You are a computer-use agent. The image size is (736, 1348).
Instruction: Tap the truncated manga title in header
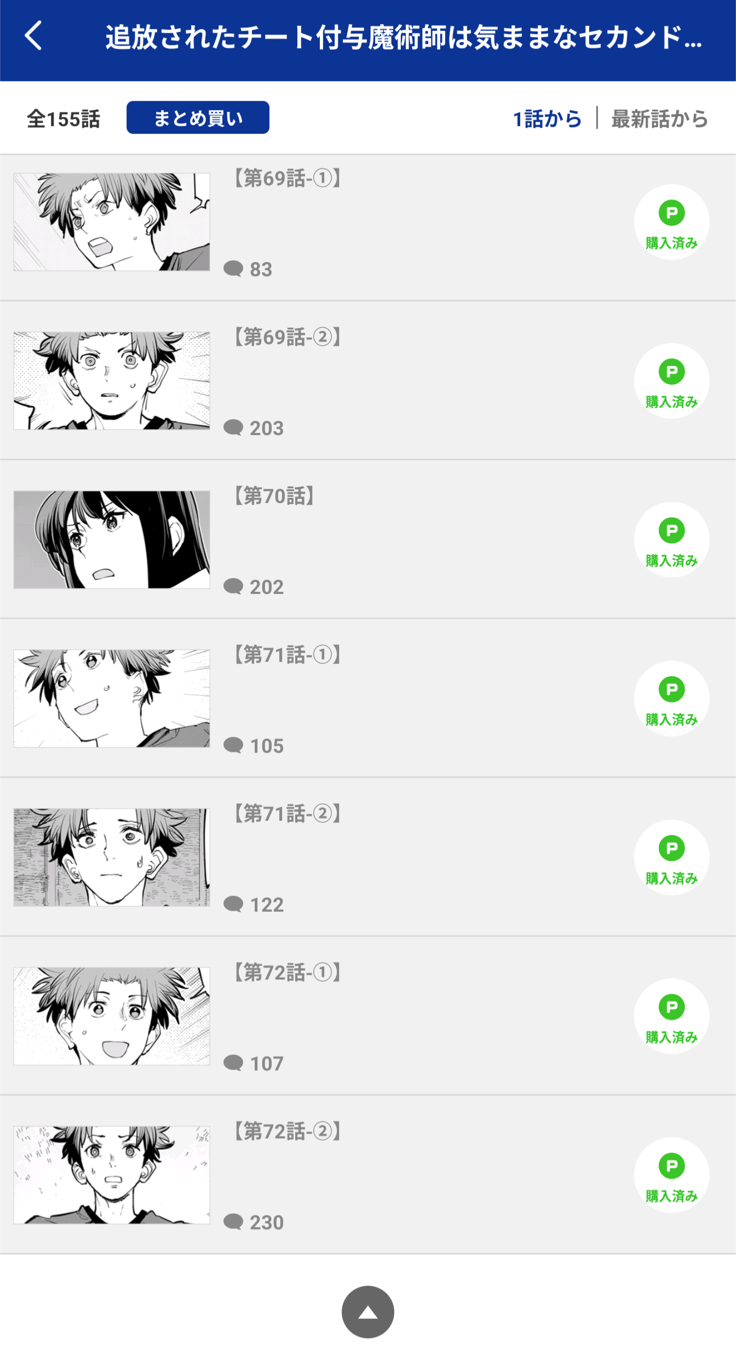[404, 37]
